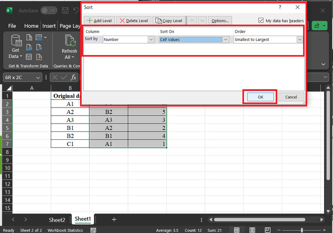Expand the Name Box dropdown showing 6R x 2C
This screenshot has height=233, width=333.
tap(38, 78)
